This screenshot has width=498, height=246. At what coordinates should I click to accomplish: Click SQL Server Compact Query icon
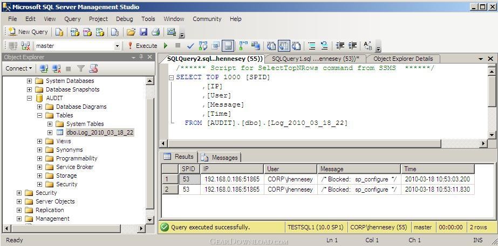tap(115, 32)
